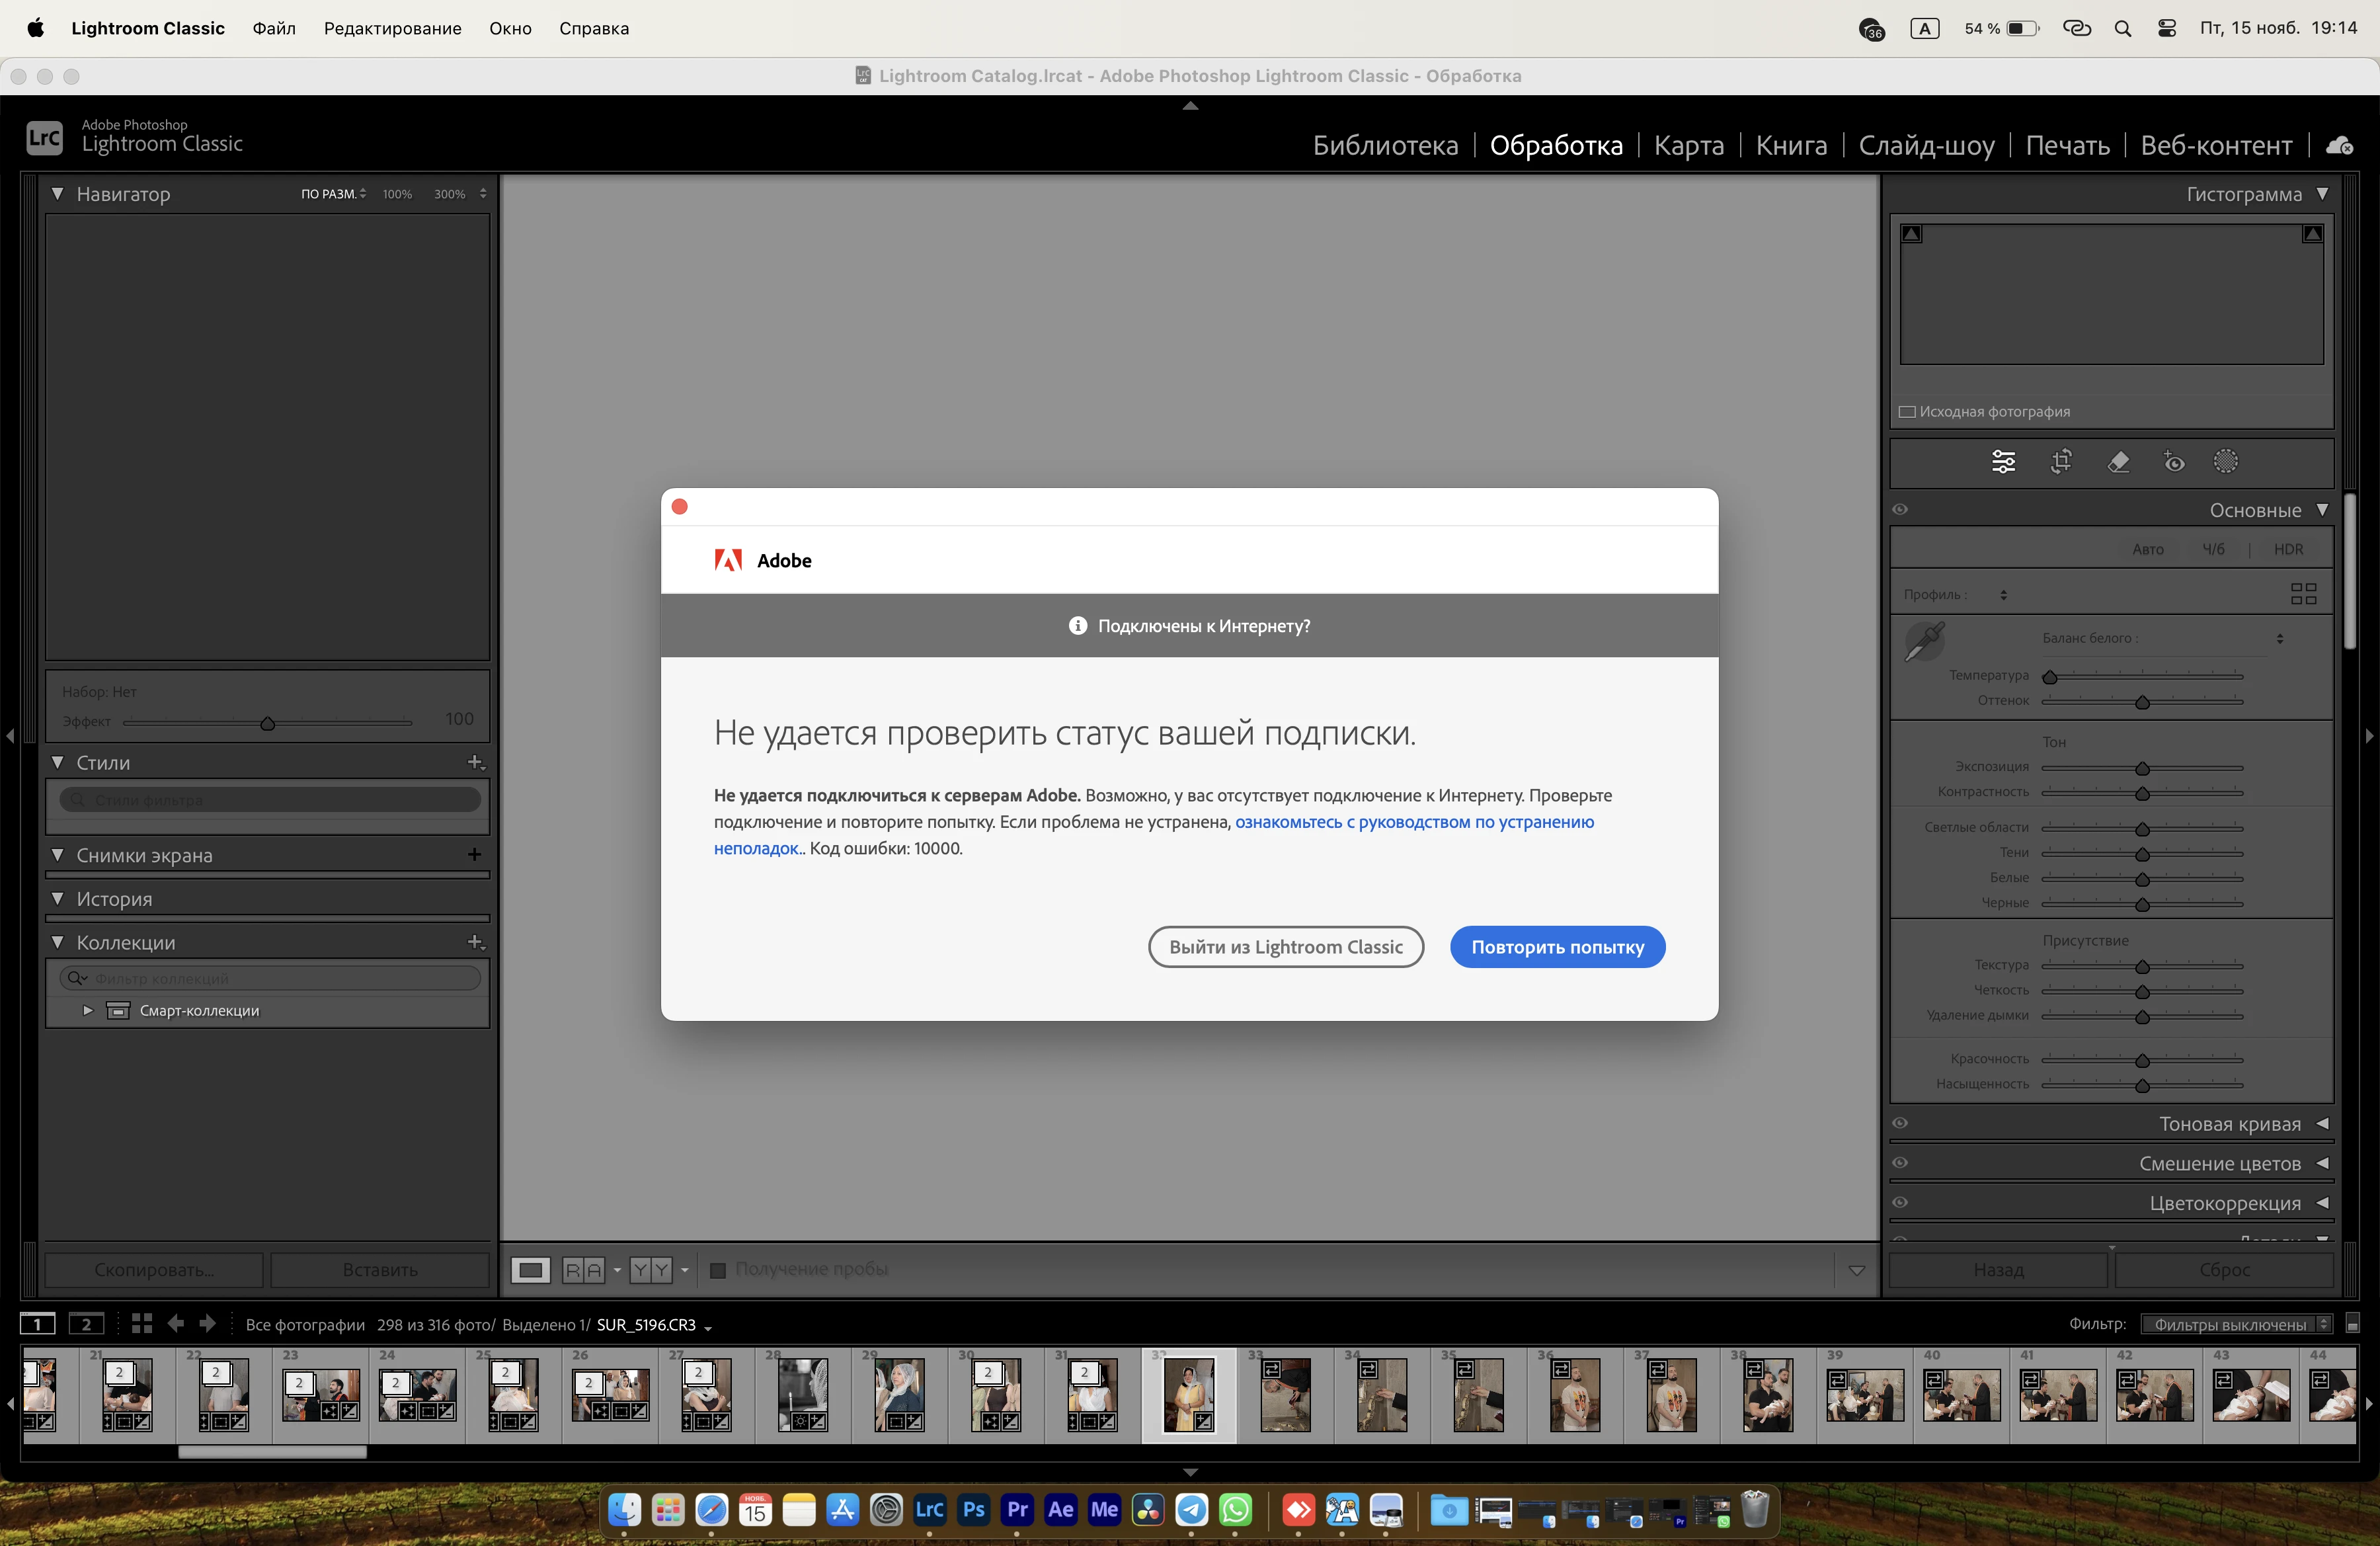Toggle shadow clipping indicator in histogram

coord(1912,234)
